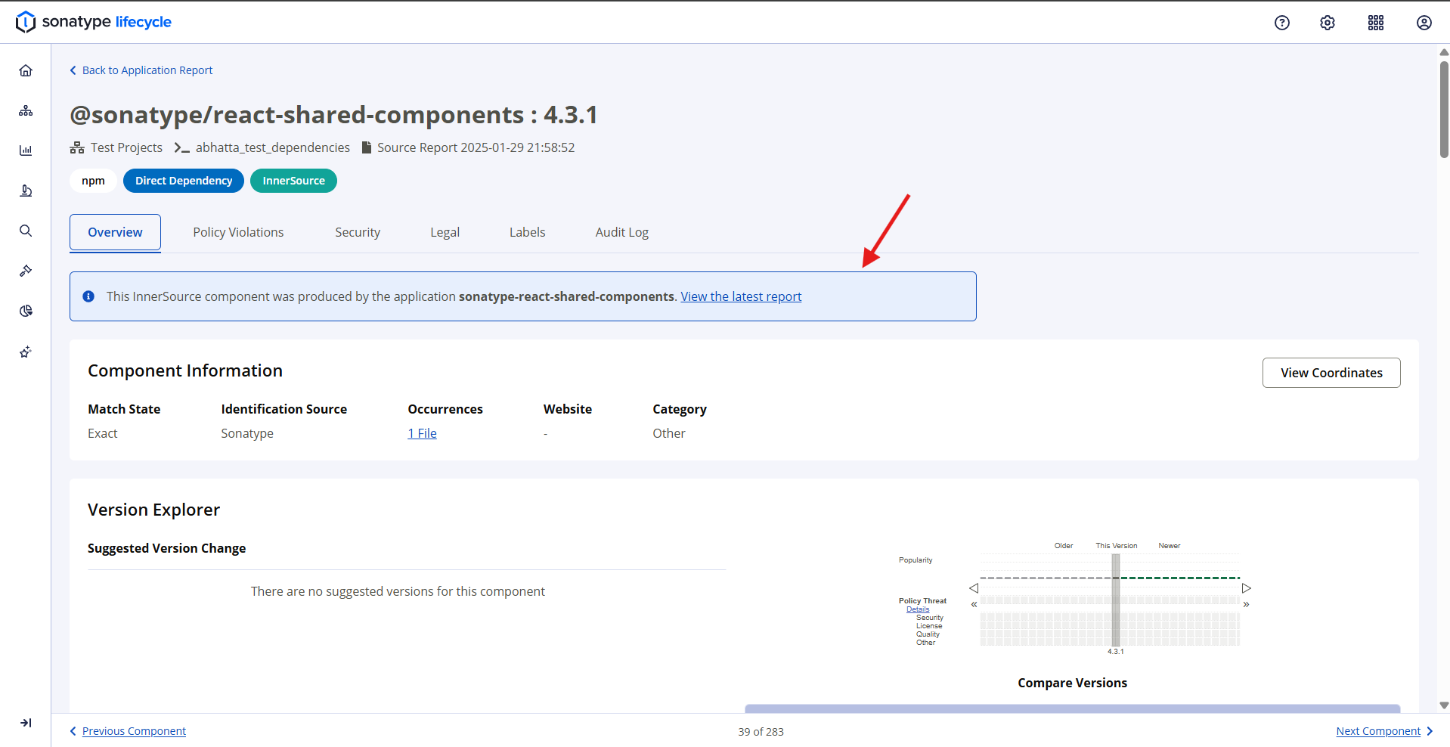This screenshot has width=1450, height=747.
Task: Click the Suggested Version Change heading
Action: [166, 548]
